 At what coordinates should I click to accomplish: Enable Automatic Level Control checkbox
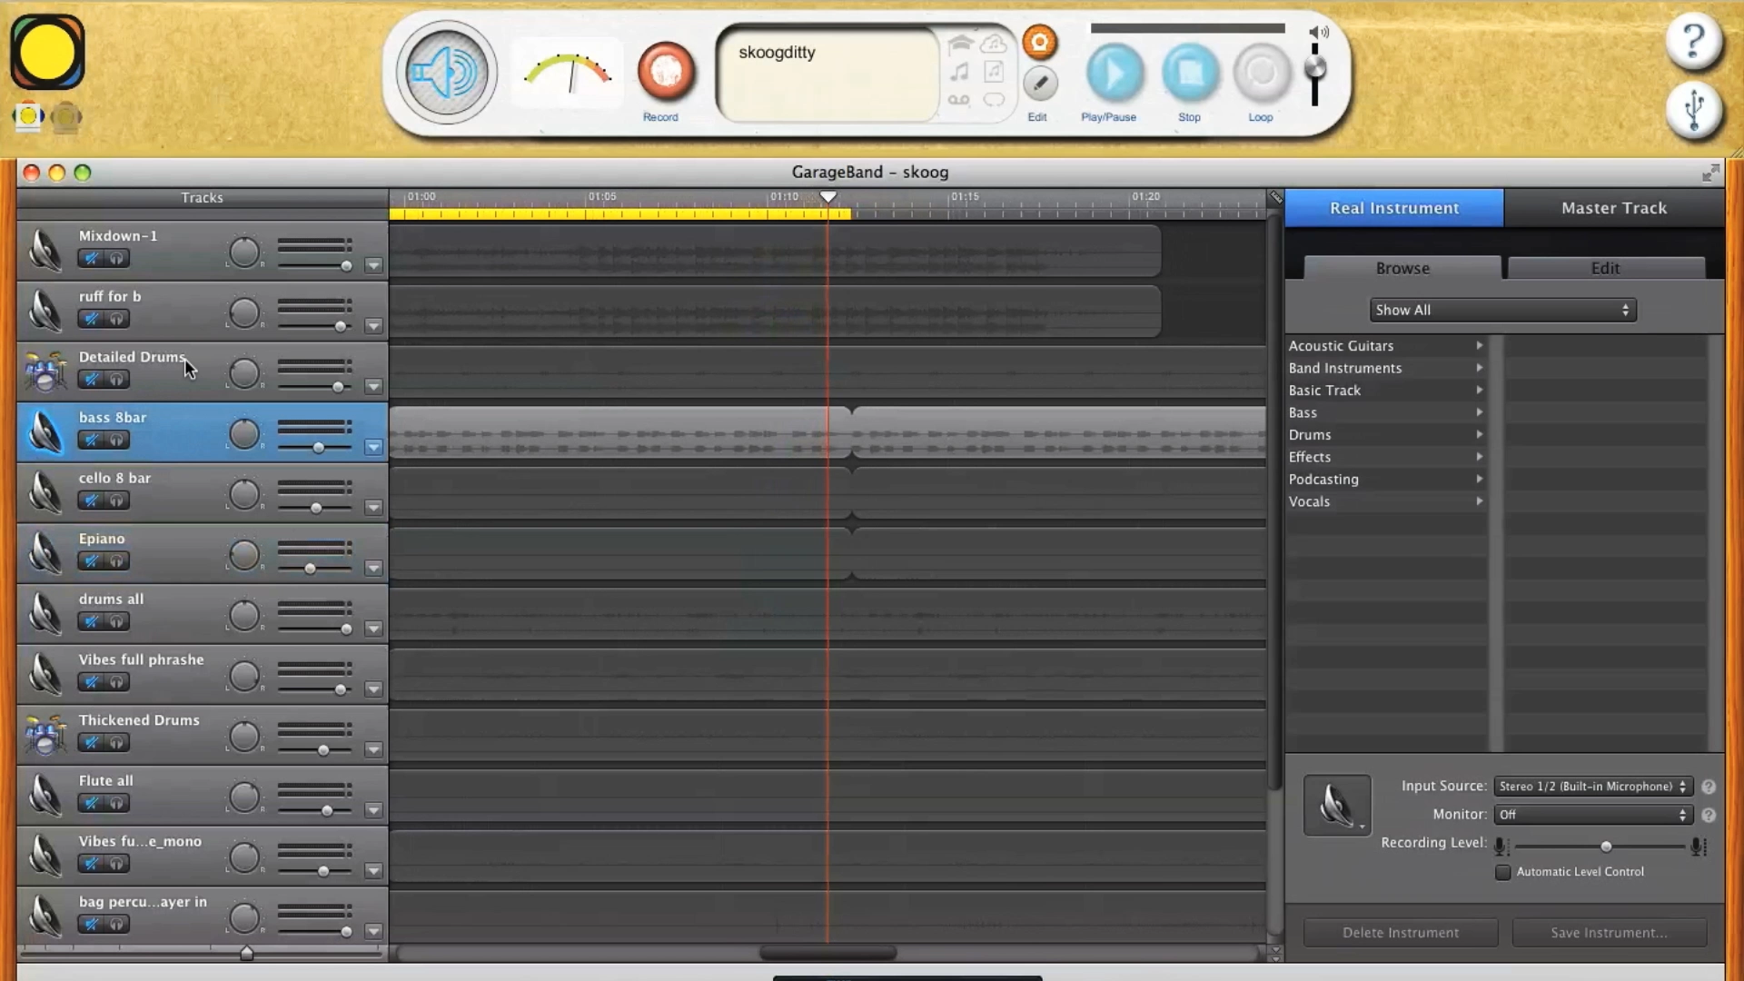1503,872
